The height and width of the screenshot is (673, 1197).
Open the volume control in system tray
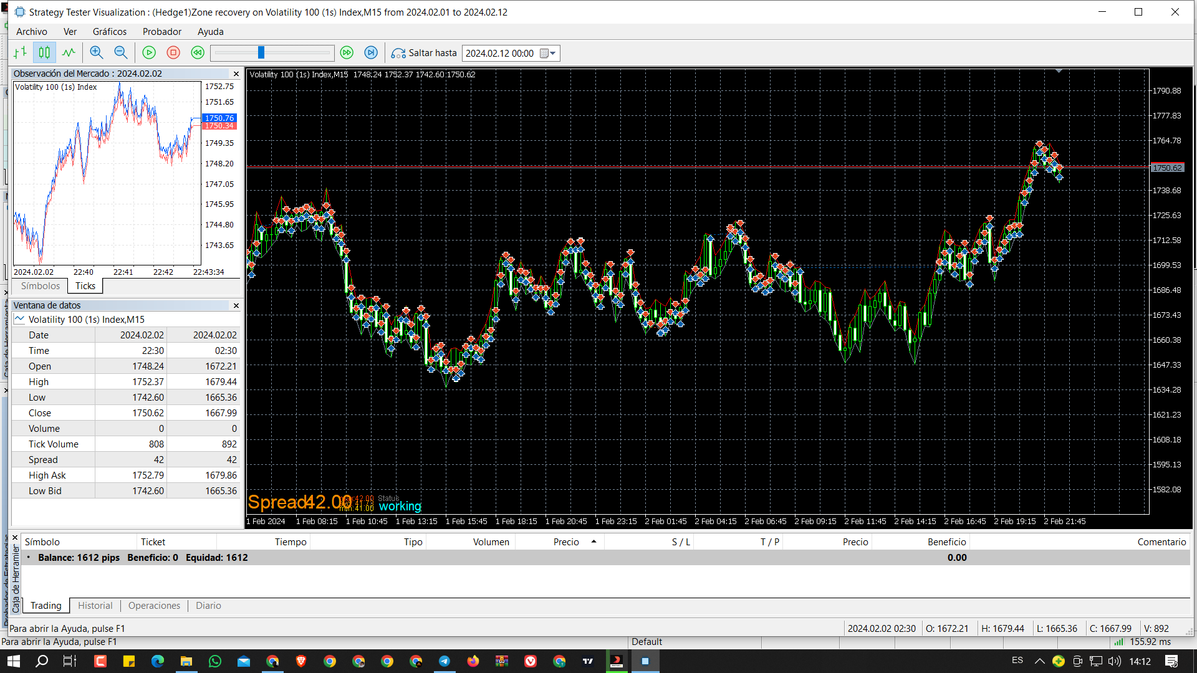pos(1115,661)
